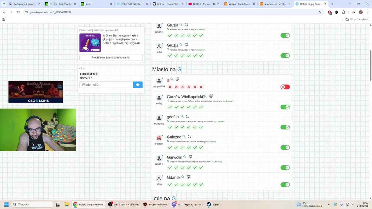The image size is (372, 209).
Task: Switch to Wazon - Temu tab
Action: pos(240,4)
